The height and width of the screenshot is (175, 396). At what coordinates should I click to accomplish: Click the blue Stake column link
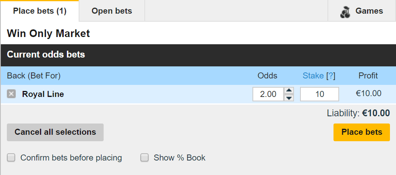pyautogui.click(x=313, y=76)
